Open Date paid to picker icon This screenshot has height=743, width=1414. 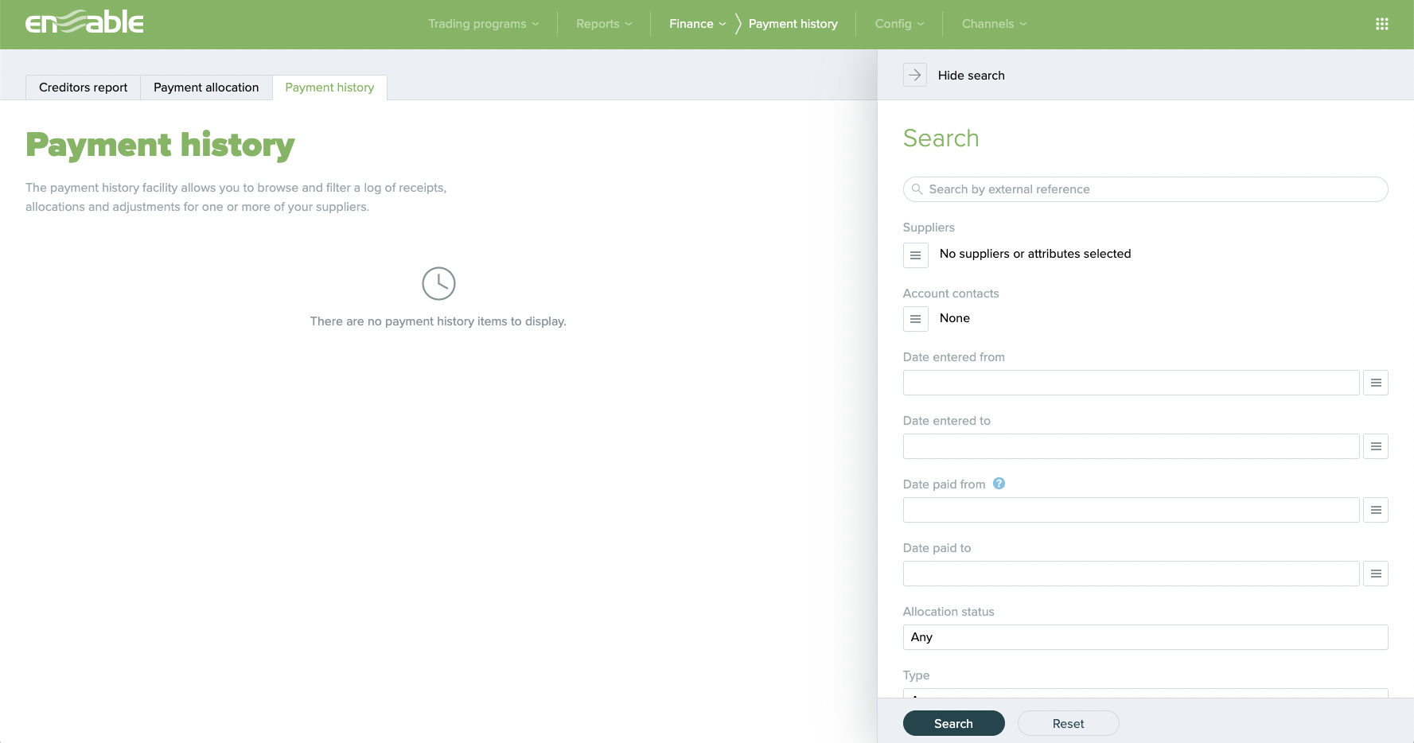(x=1376, y=574)
